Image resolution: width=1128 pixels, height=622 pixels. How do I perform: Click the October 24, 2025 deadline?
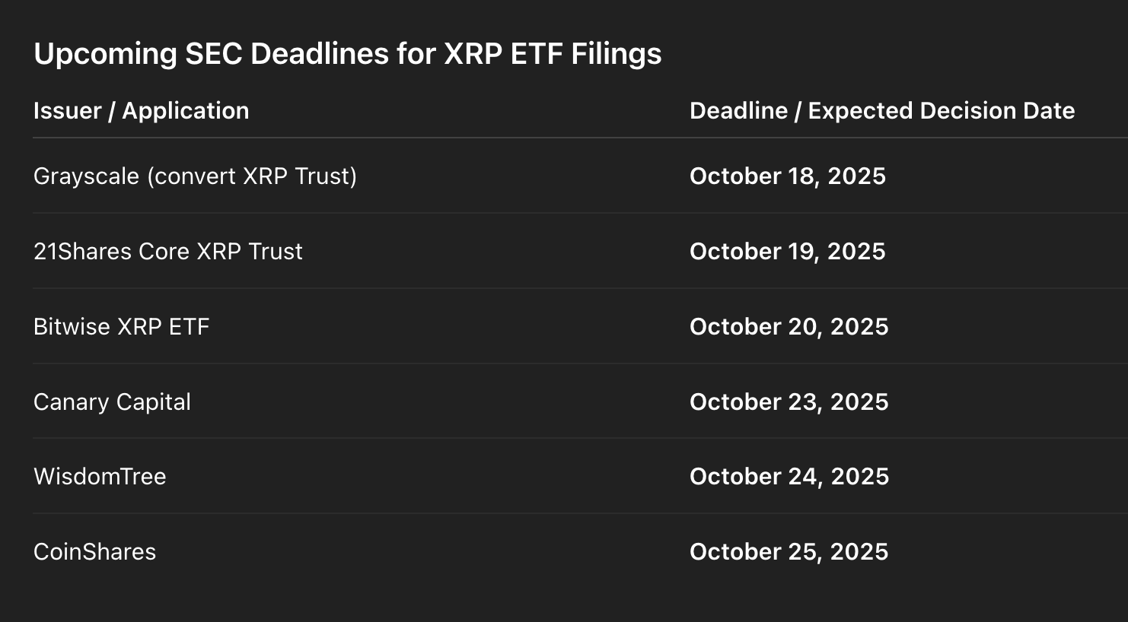pos(789,477)
